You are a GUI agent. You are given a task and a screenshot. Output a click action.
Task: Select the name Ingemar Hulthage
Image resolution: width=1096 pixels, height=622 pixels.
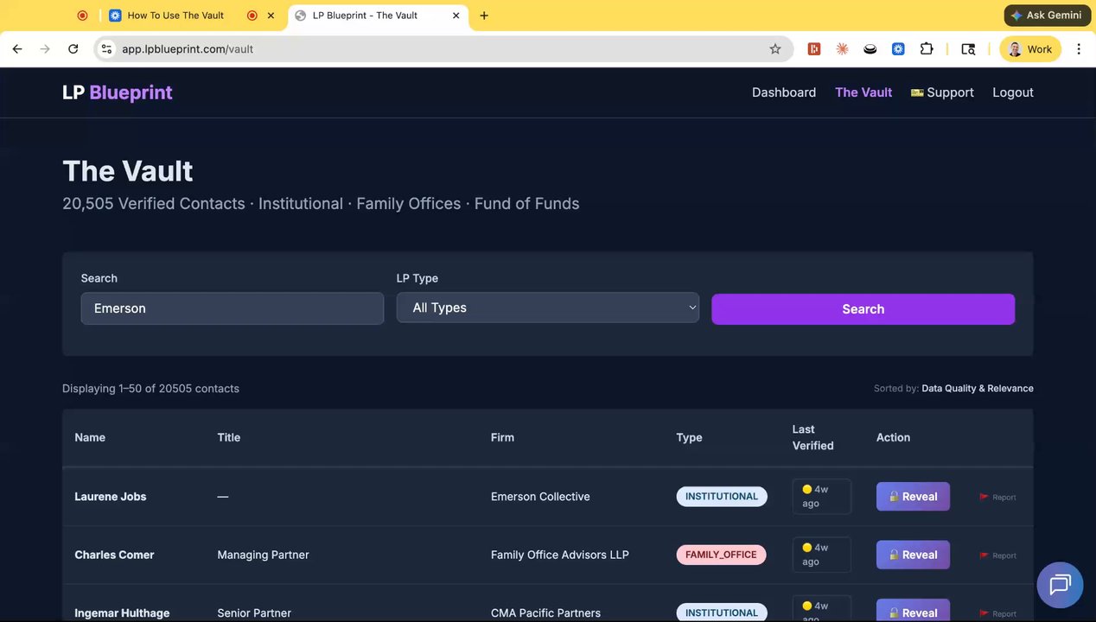pyautogui.click(x=122, y=613)
